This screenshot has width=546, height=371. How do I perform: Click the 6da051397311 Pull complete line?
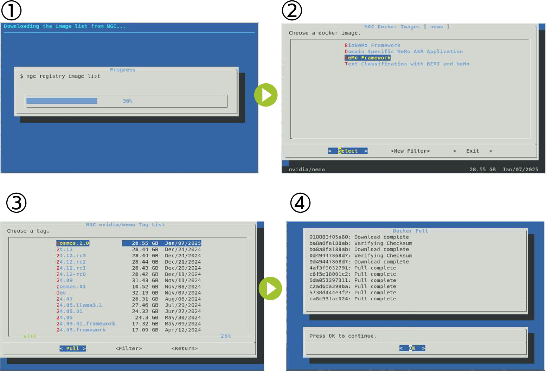tap(353, 280)
